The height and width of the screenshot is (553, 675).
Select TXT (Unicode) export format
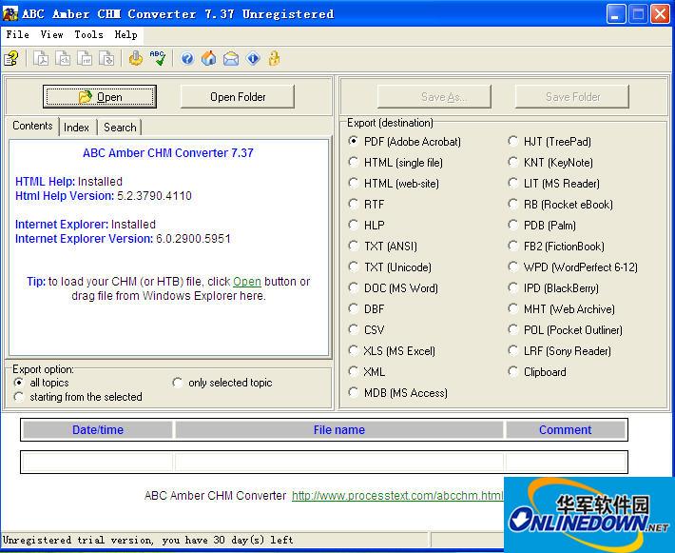point(390,267)
